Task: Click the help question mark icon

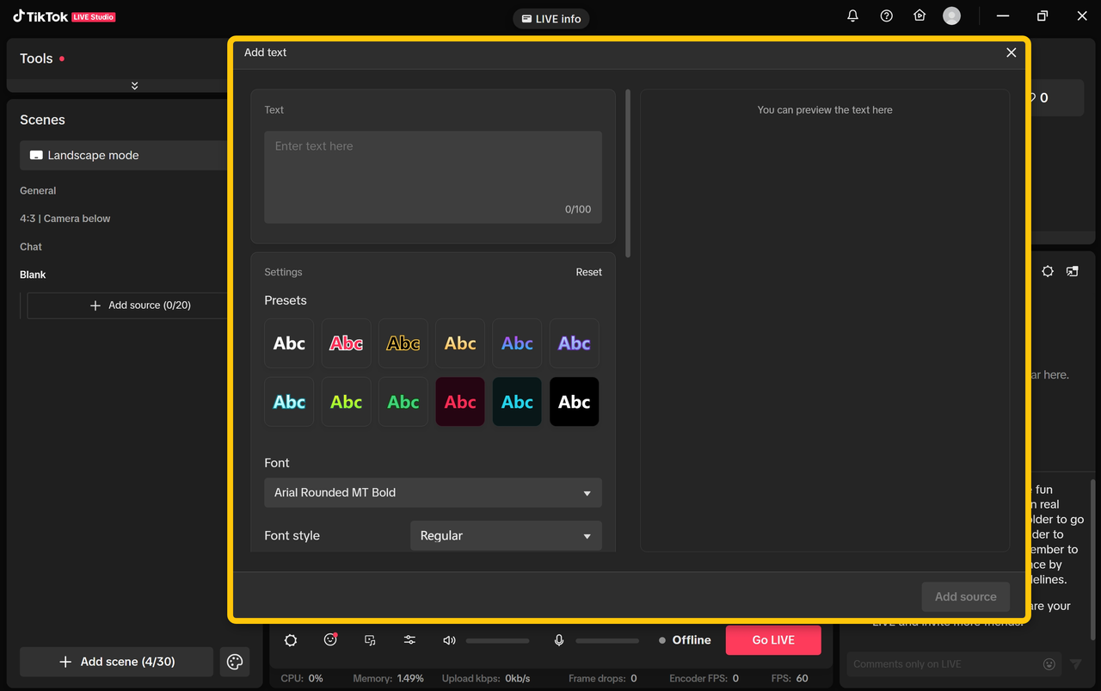Action: click(x=886, y=16)
